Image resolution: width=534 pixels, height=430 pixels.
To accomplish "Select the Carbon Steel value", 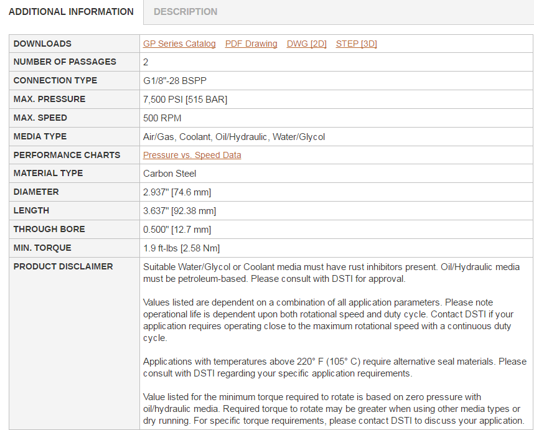I will (x=170, y=174).
